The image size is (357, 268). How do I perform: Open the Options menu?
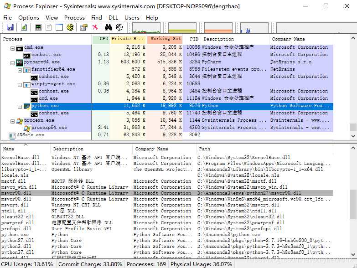[x=29, y=17]
